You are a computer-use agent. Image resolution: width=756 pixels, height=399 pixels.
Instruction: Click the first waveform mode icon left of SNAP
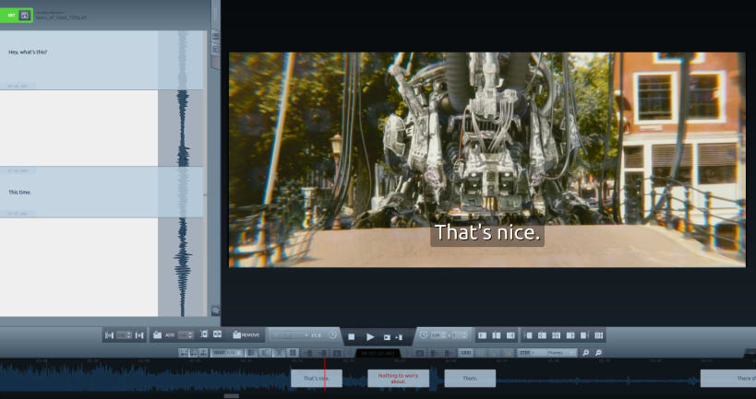[x=183, y=353]
